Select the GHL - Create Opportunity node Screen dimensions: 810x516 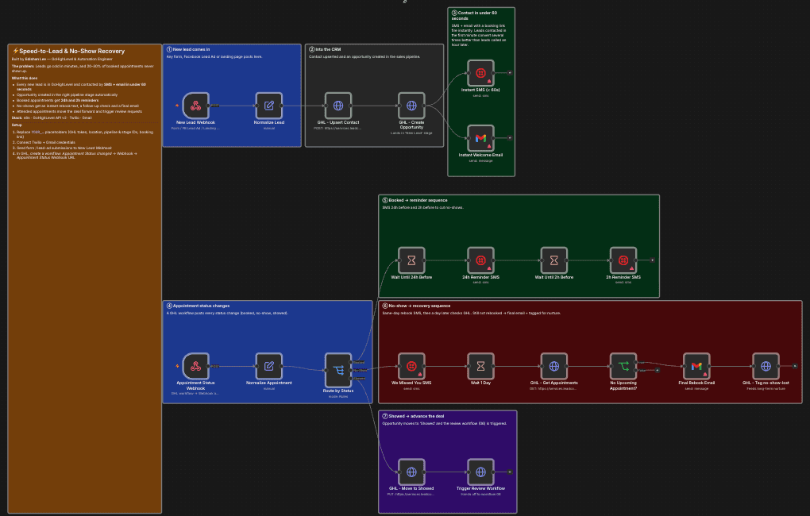coord(411,106)
